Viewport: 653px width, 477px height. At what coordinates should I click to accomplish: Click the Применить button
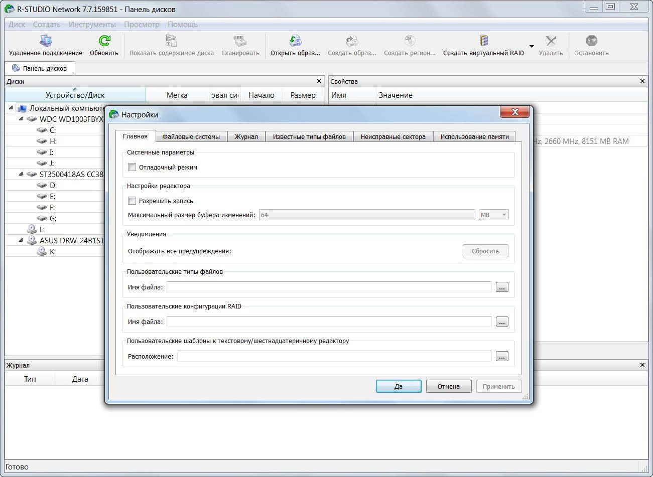point(499,386)
